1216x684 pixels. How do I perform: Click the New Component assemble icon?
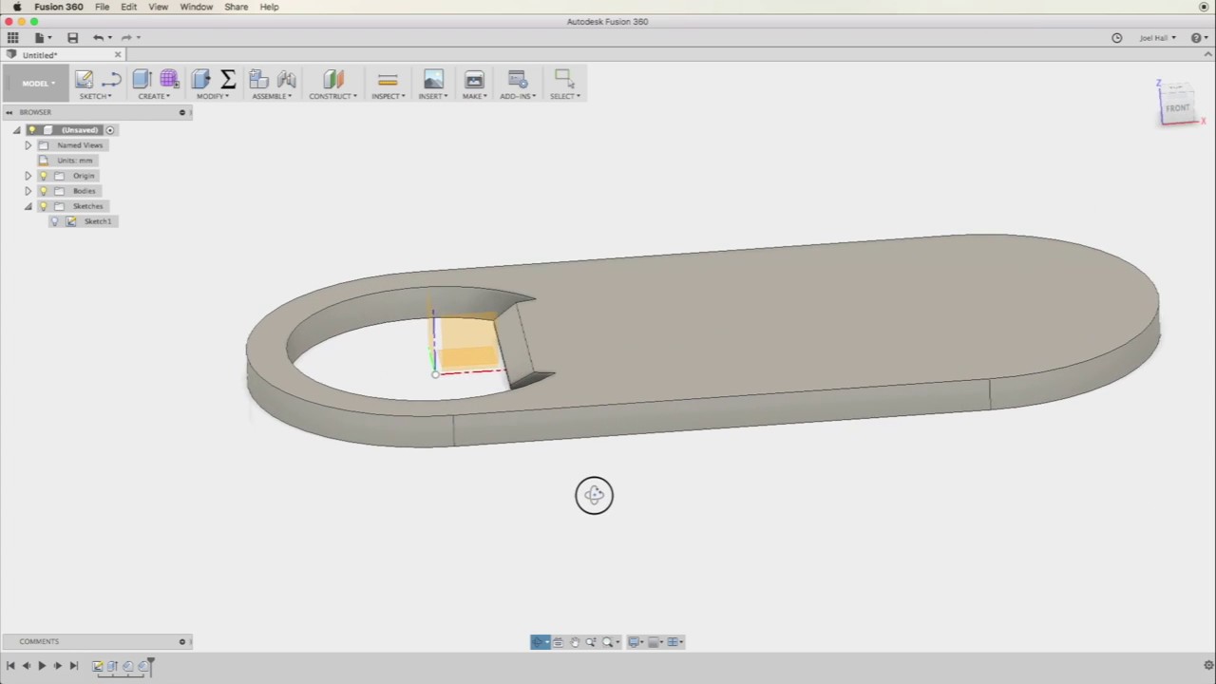(258, 80)
